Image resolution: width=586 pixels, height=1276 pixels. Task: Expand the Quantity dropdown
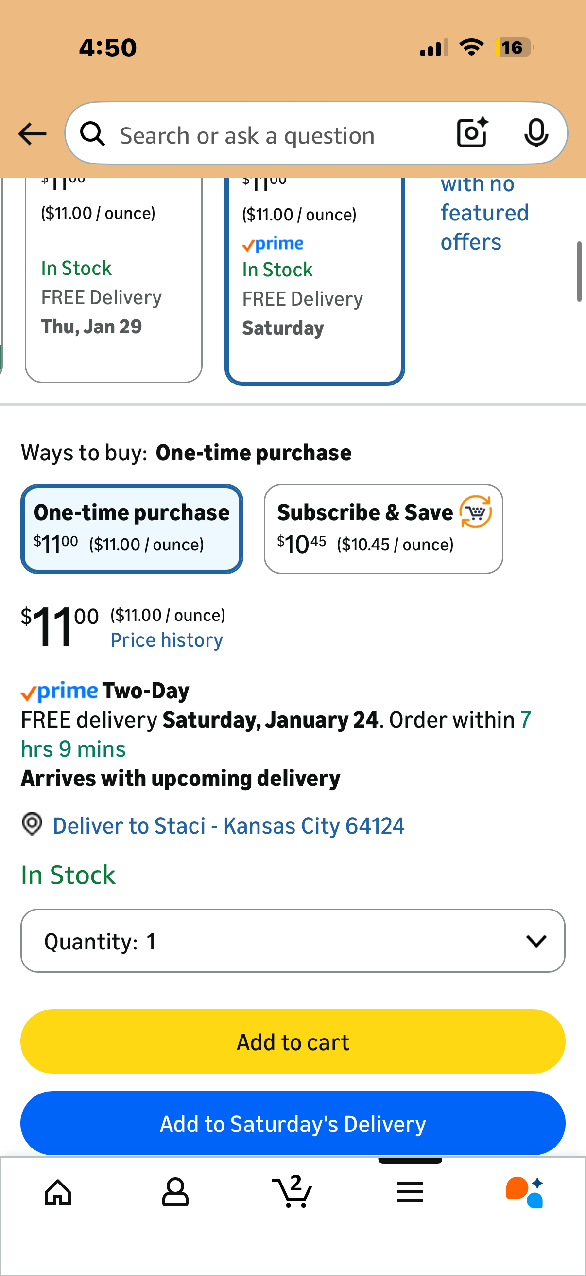pos(293,941)
